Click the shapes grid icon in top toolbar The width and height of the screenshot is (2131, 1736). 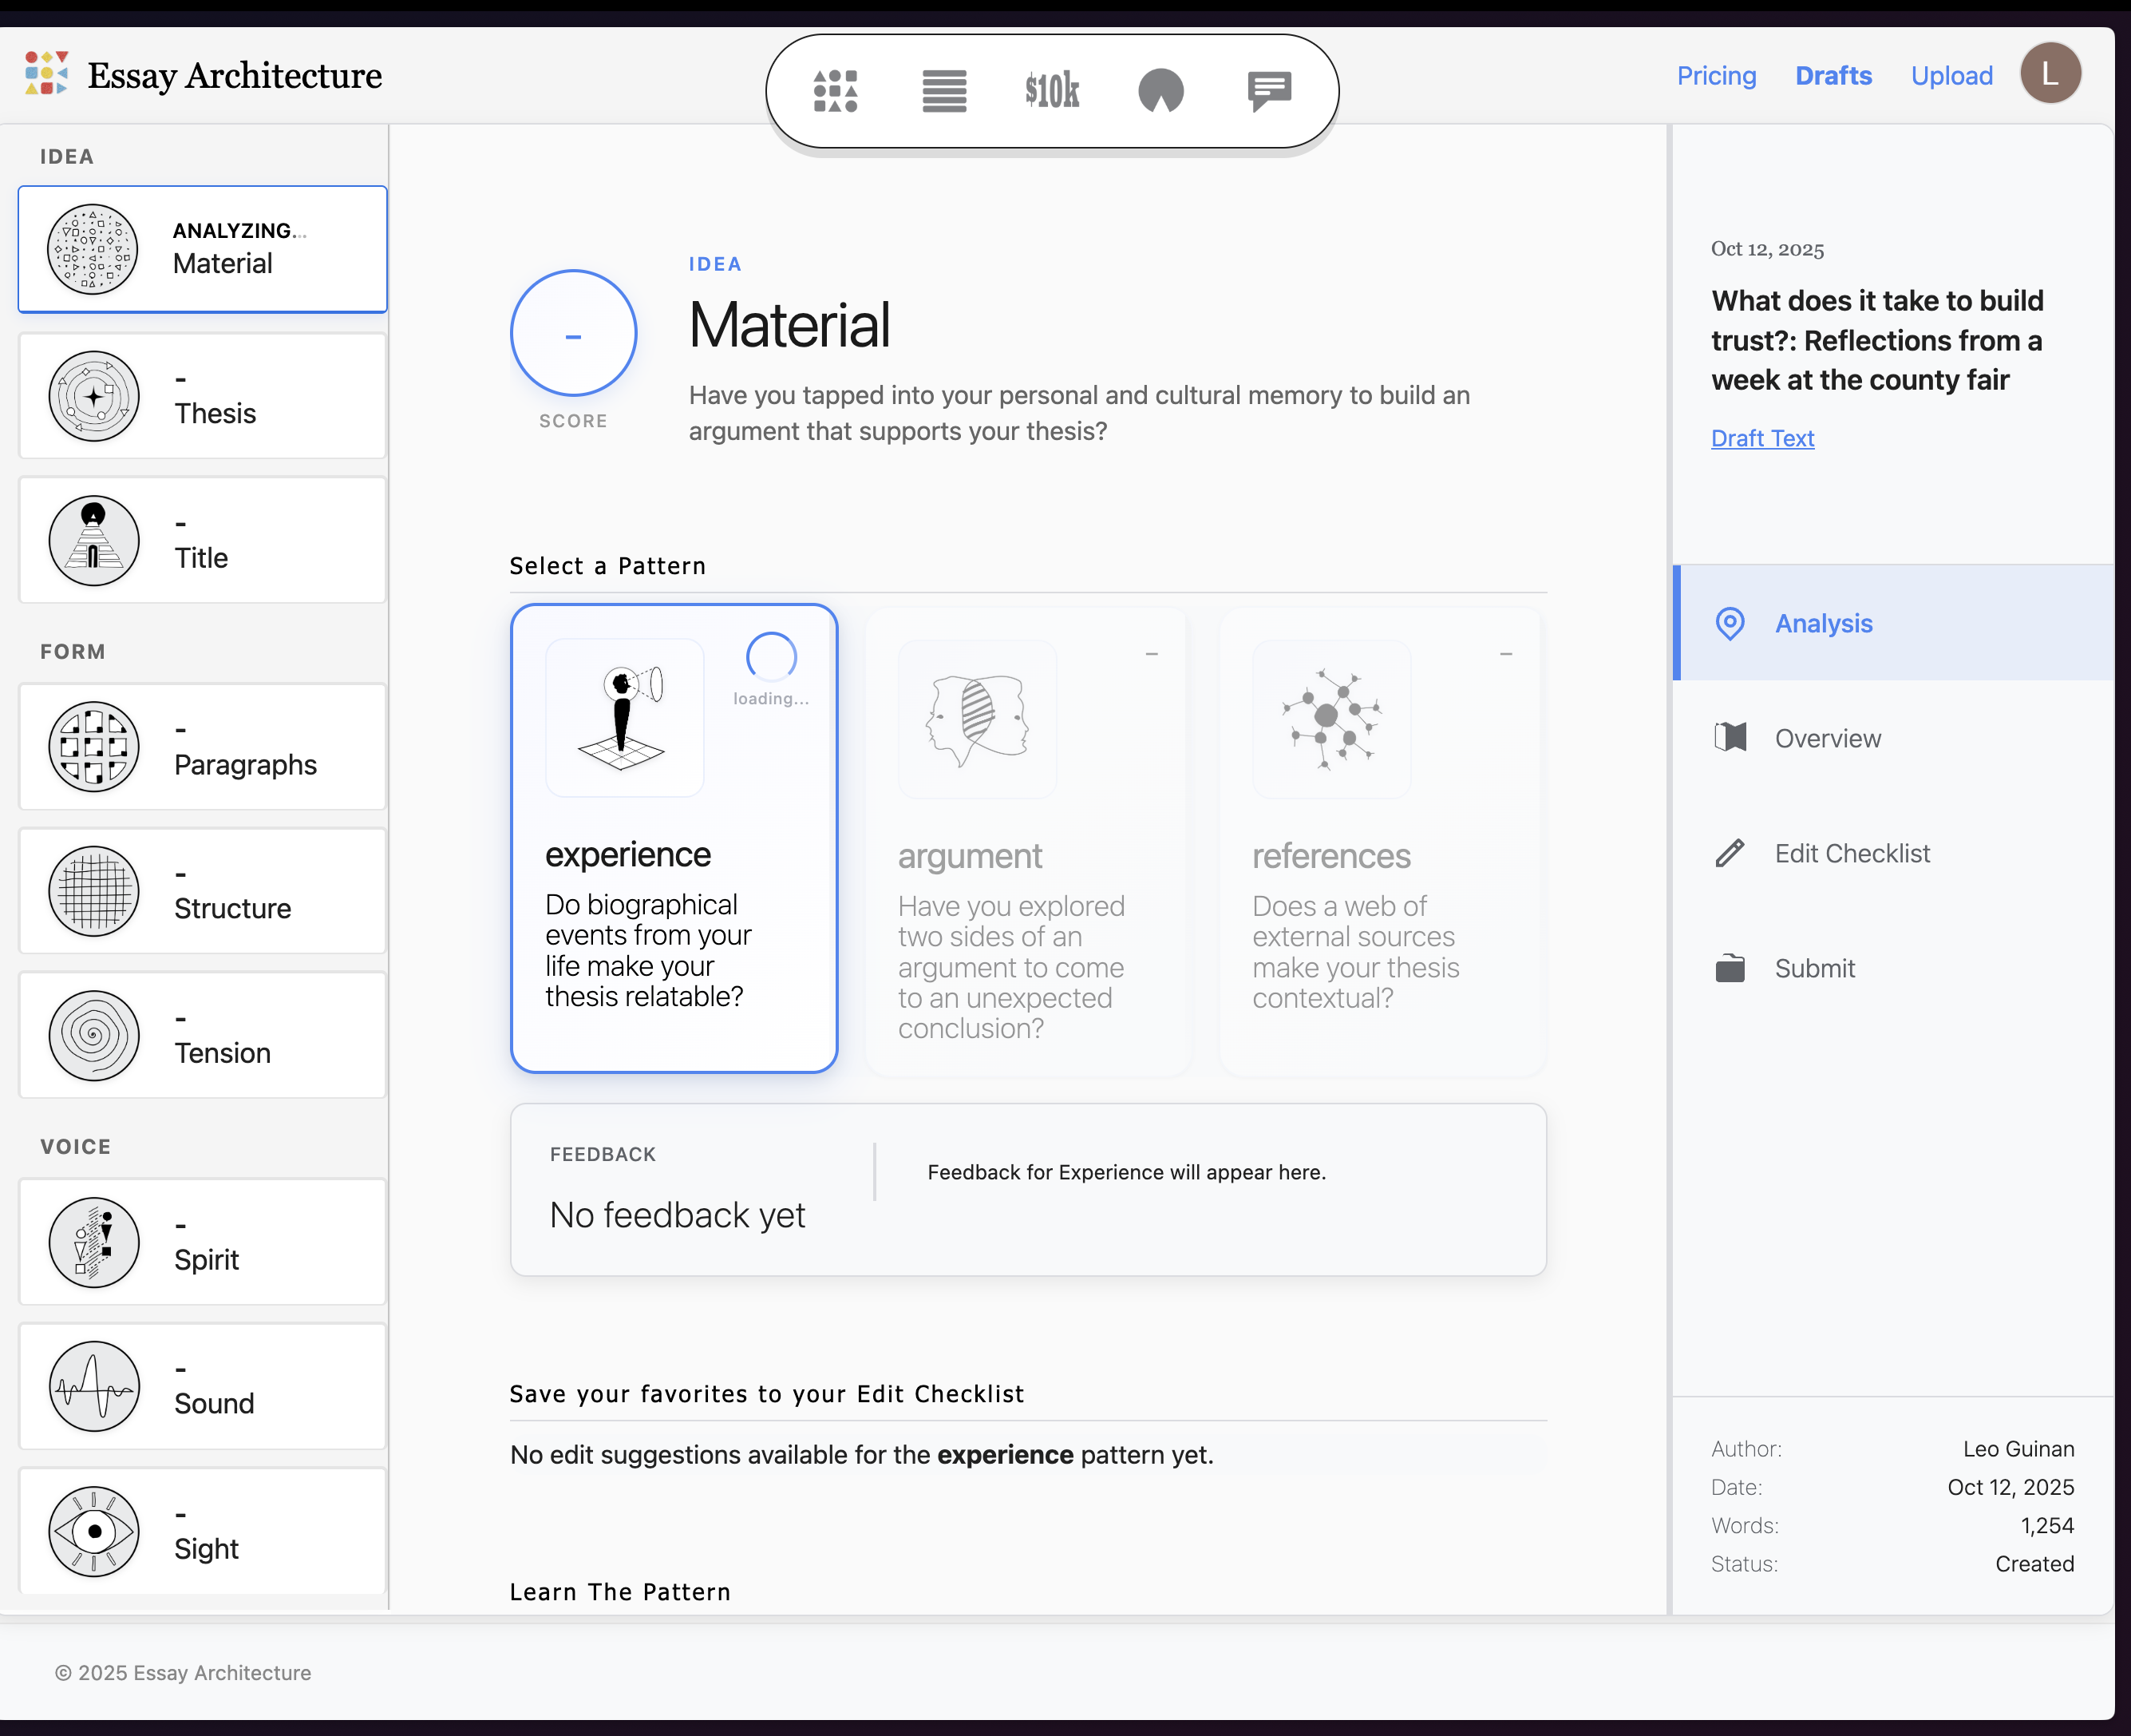tap(836, 91)
